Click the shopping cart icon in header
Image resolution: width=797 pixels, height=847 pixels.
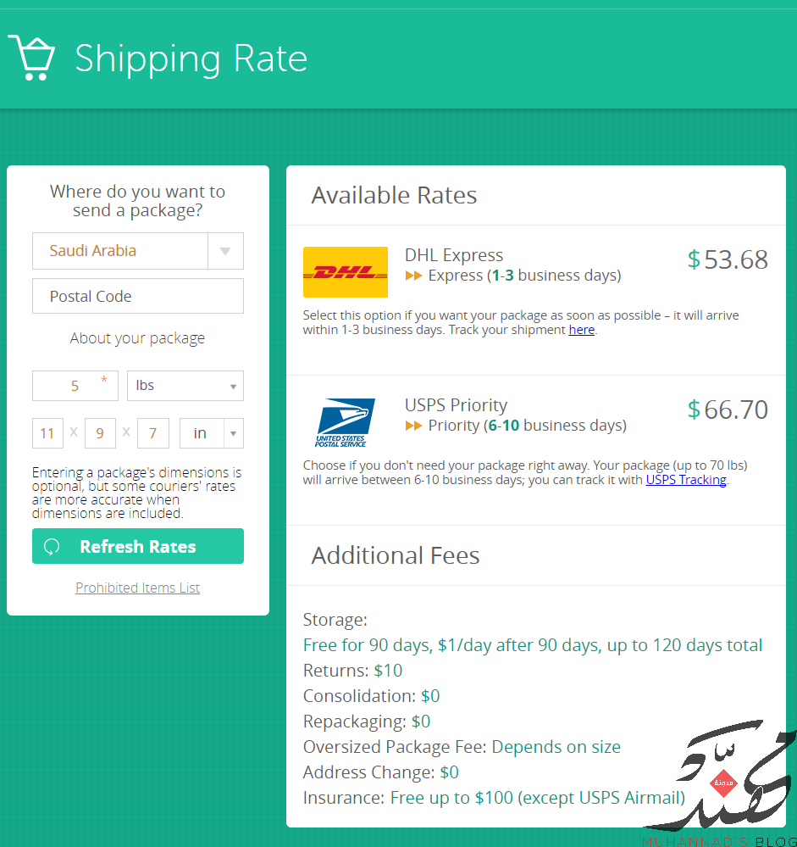31,58
